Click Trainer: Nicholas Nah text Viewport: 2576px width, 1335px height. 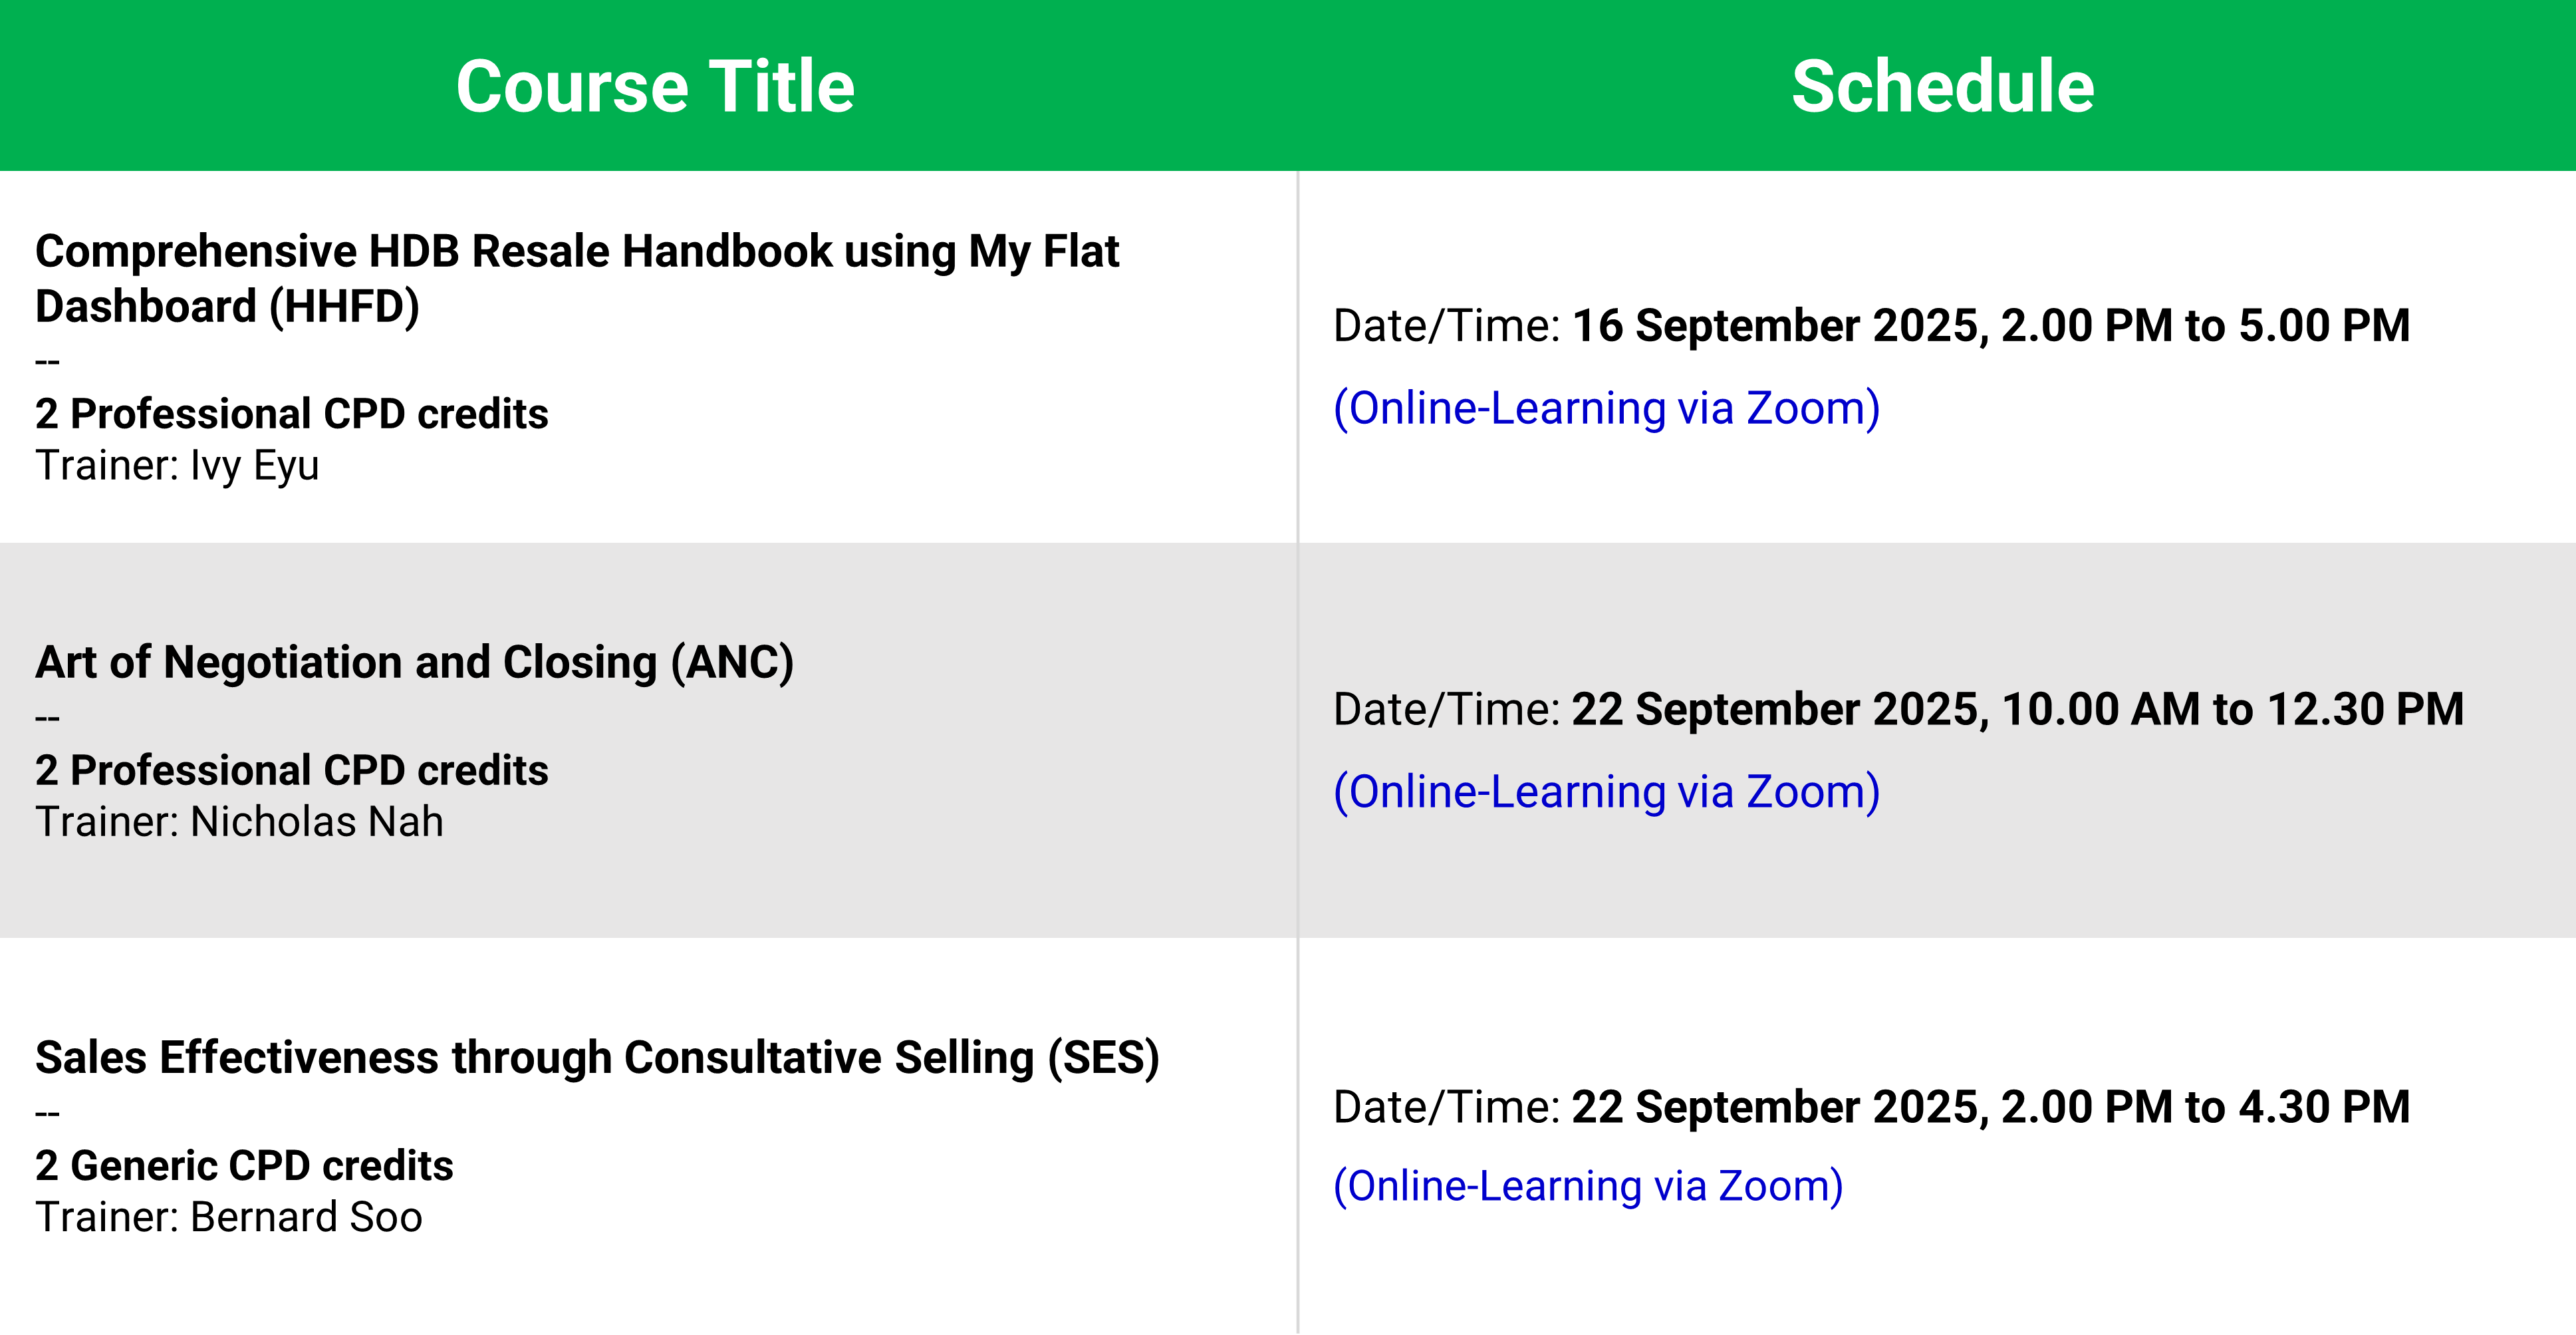(x=239, y=822)
